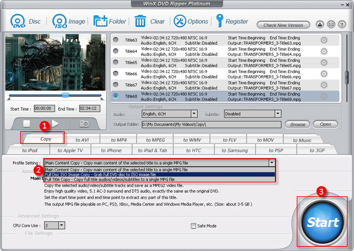The image size is (354, 251).
Task: Select the Title68 radio button
Action: tap(115, 96)
